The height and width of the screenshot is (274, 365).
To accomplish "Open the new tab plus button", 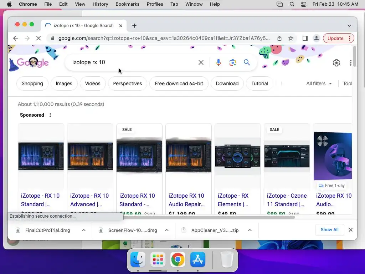I will click(x=134, y=26).
